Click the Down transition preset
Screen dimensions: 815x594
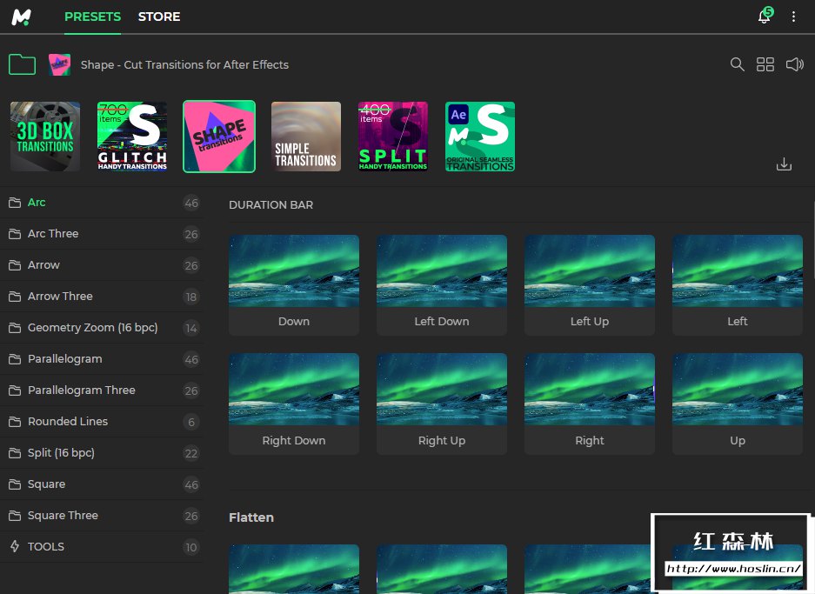pos(294,284)
